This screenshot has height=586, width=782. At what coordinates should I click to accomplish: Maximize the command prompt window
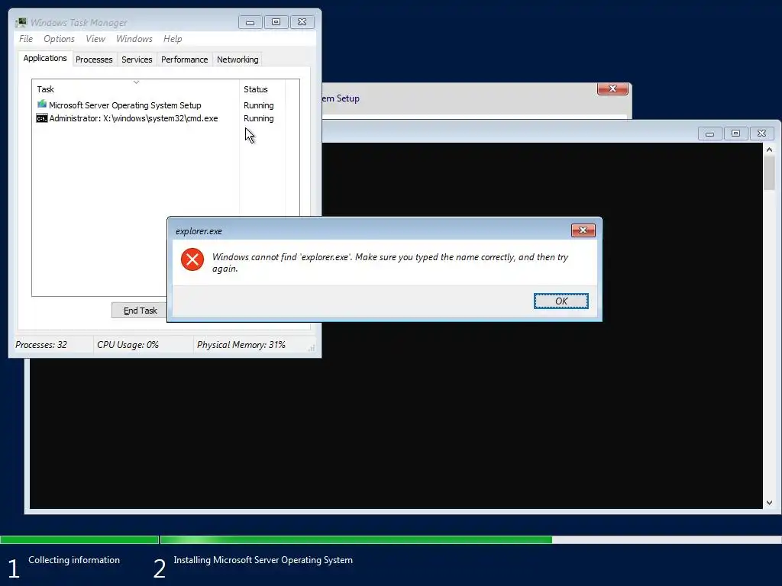tap(735, 133)
